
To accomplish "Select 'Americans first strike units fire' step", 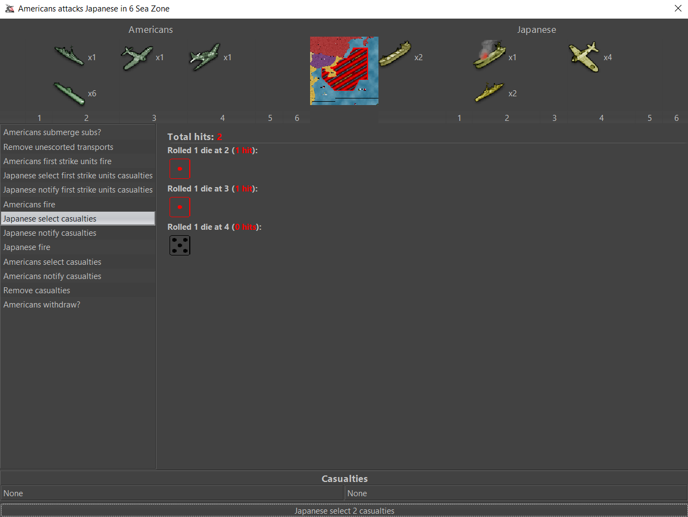I will pos(57,161).
